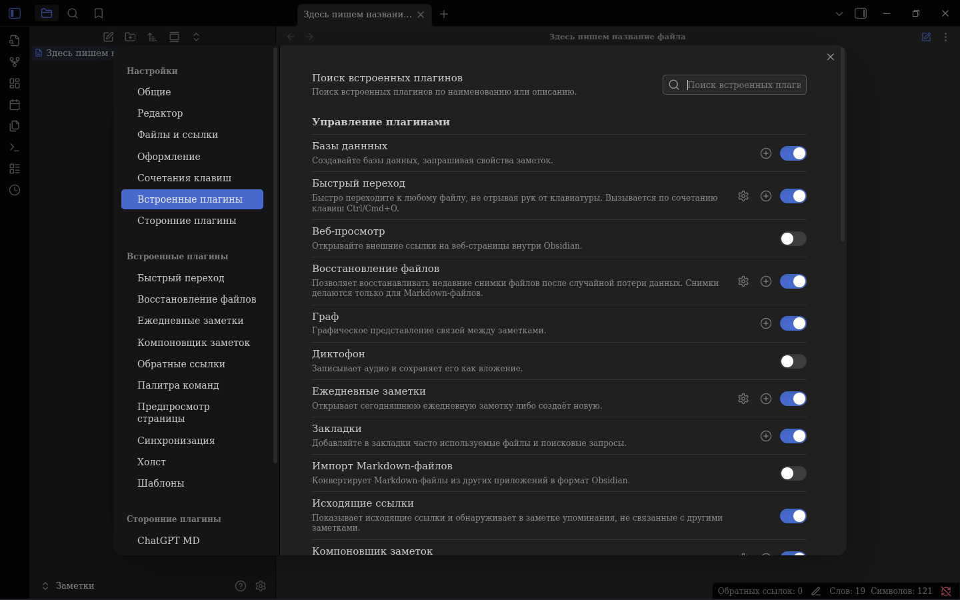This screenshot has height=600, width=960.
Task: Open gear settings for Ежедневные заметки plugin
Action: pos(743,399)
